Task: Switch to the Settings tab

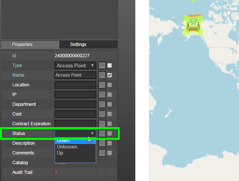Action: (78, 45)
